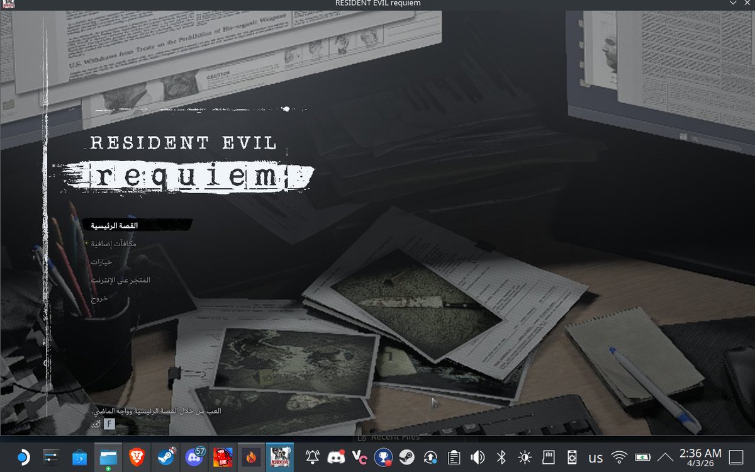
Task: Open the trophy achievements tray icon
Action: click(x=383, y=457)
